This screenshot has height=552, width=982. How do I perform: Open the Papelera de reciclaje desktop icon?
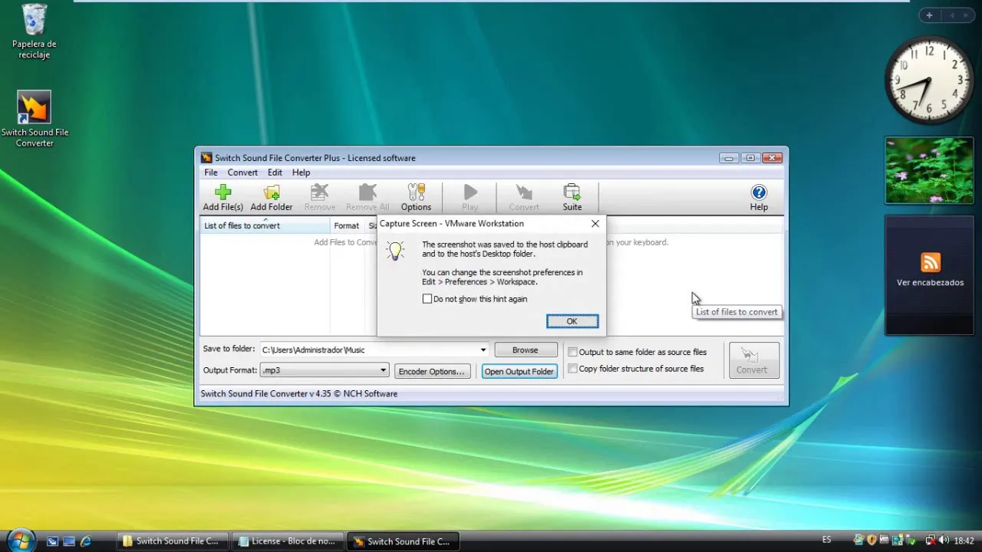(x=34, y=32)
